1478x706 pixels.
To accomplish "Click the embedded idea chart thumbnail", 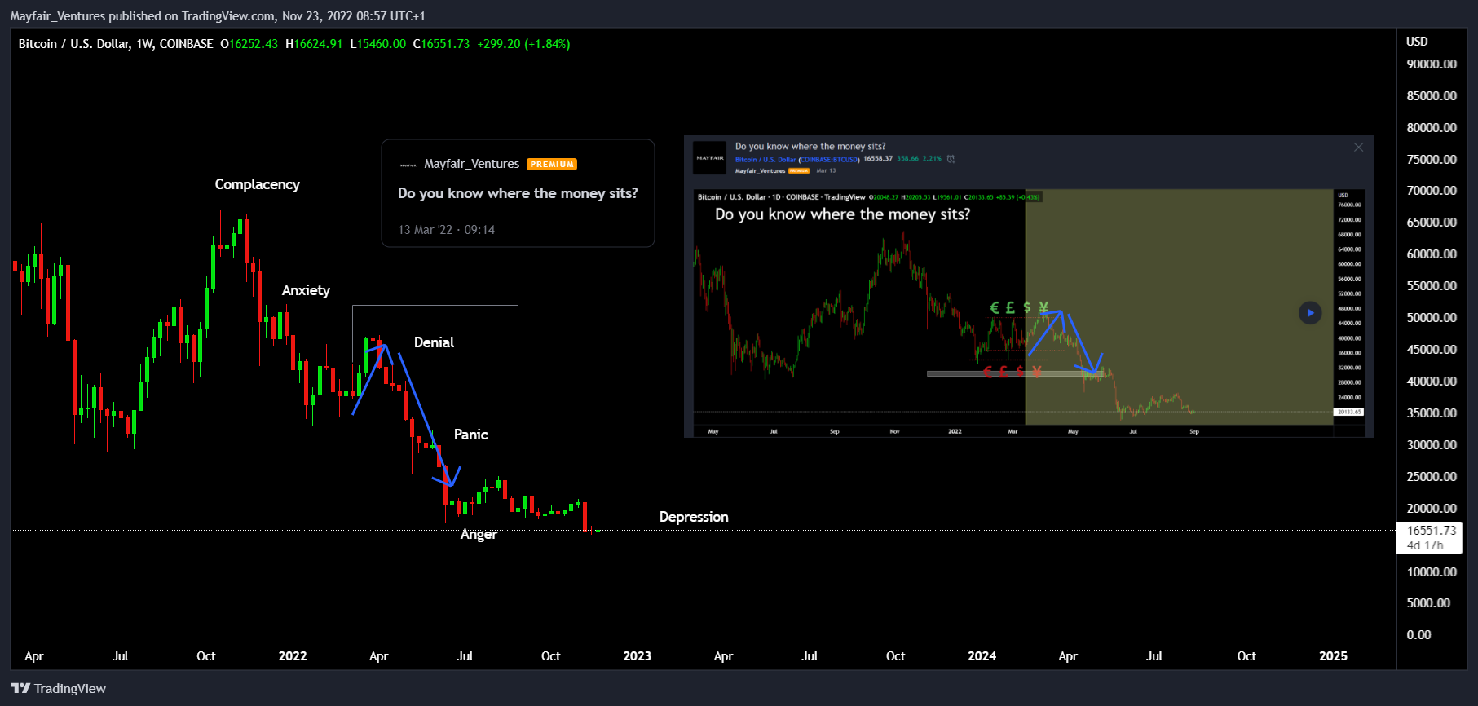I will pyautogui.click(x=1028, y=313).
